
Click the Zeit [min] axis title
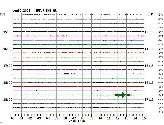pos(78,121)
